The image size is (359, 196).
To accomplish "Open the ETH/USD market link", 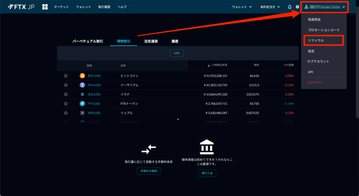I will [x=94, y=85].
